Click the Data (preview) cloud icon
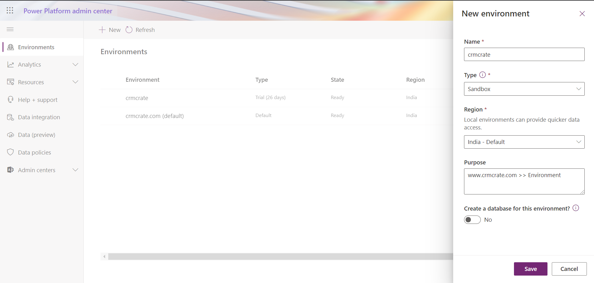The image size is (594, 283). click(x=11, y=135)
